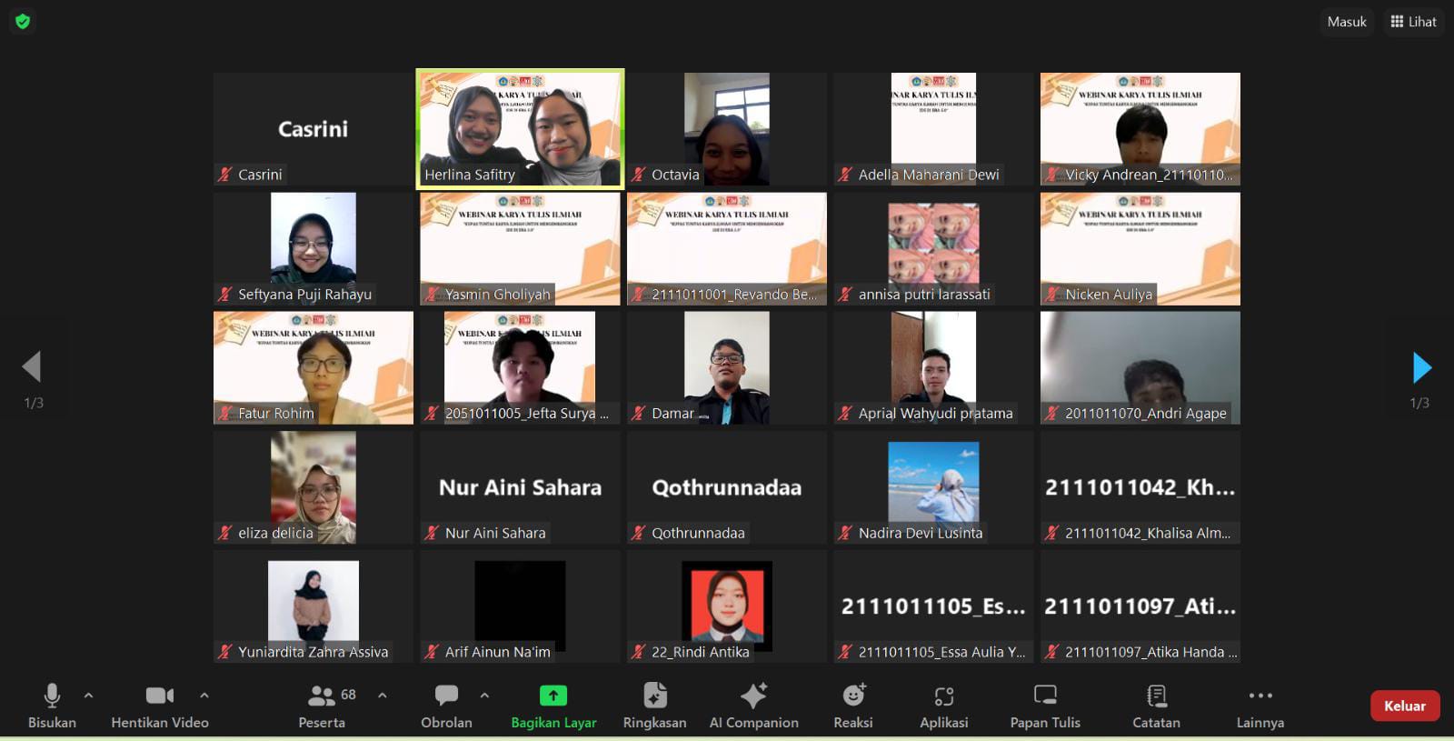Open the Obrolan chat icon
Viewport: 1454px width, 741px height.
tap(446, 696)
